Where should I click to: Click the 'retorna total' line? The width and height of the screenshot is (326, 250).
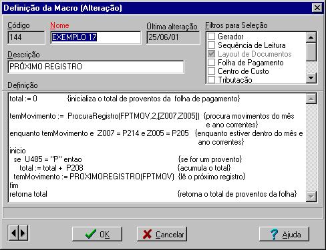coord(28,194)
